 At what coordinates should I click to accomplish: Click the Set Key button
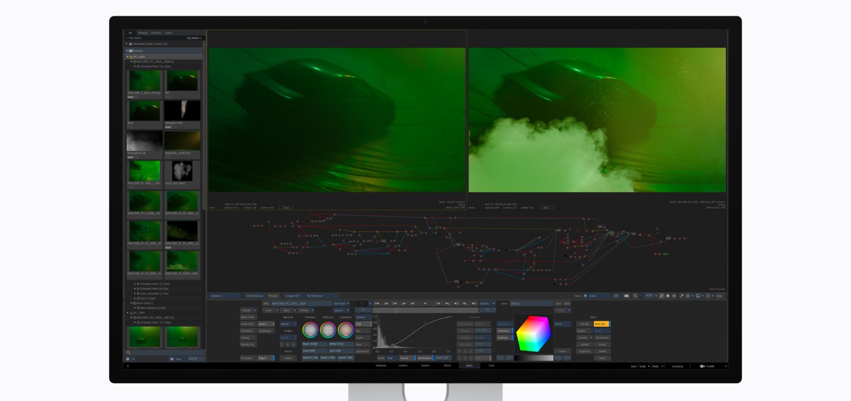585,324
